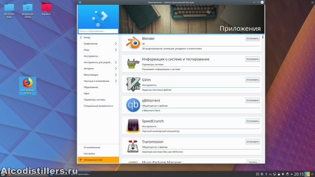The image size is (315, 177).
Task: Click the GVim title text
Action: [x=146, y=80]
